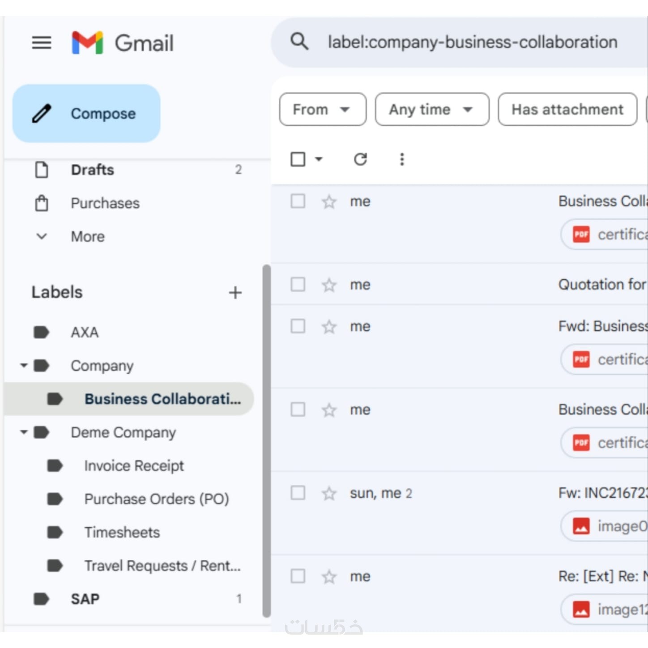Image resolution: width=648 pixels, height=648 pixels.
Task: Click the sidebar vertical scrollbar
Action: coord(267,441)
